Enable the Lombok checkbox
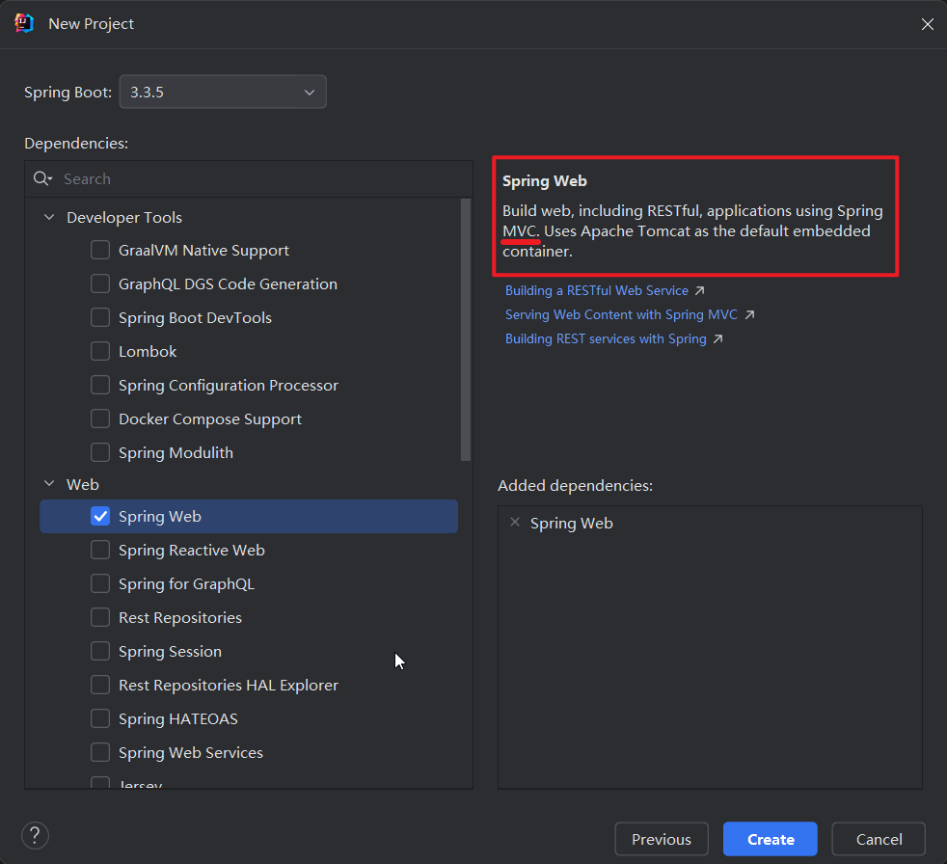Screen dimensions: 947x864 pyautogui.click(x=100, y=352)
